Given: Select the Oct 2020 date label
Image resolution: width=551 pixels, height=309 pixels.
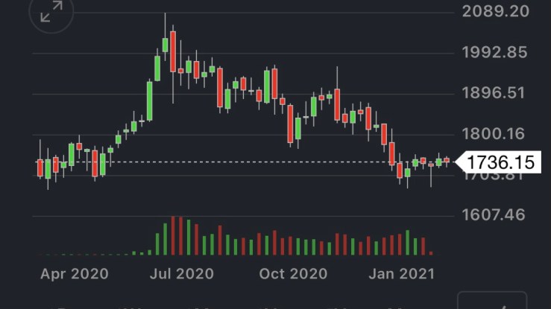Looking at the screenshot, I should point(293,273).
